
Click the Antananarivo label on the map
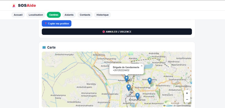137,100
